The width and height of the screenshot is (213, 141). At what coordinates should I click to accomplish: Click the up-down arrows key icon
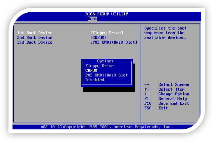pyautogui.click(x=147, y=89)
